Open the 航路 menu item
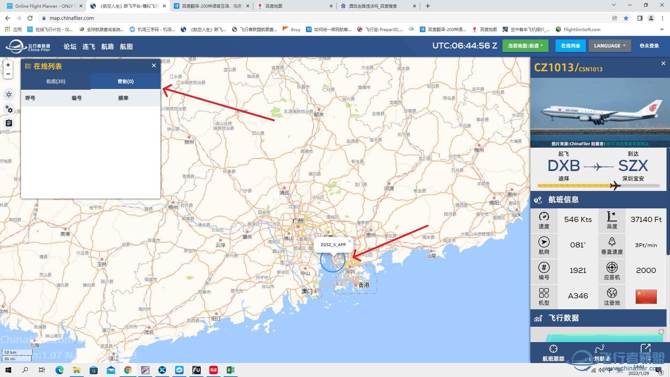The image size is (670, 377). (x=107, y=46)
